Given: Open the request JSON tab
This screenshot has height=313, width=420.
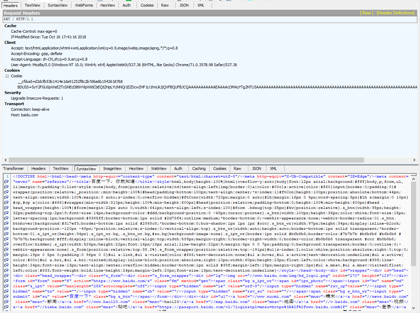Looking at the screenshot, I should pyautogui.click(x=184, y=5).
